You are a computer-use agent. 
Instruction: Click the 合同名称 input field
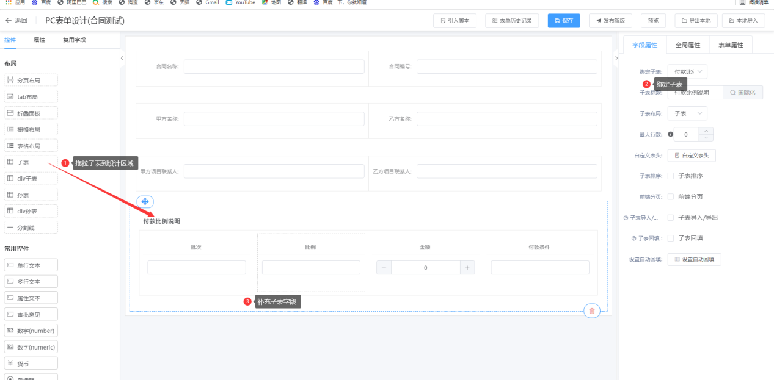(x=274, y=66)
